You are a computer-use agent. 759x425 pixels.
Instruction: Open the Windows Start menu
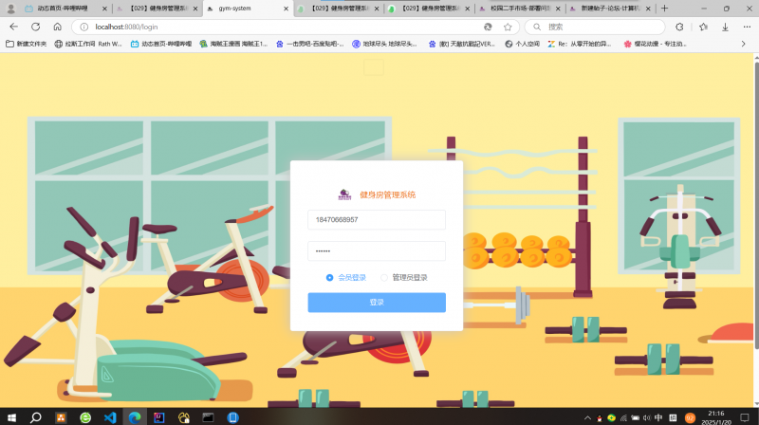point(11,417)
